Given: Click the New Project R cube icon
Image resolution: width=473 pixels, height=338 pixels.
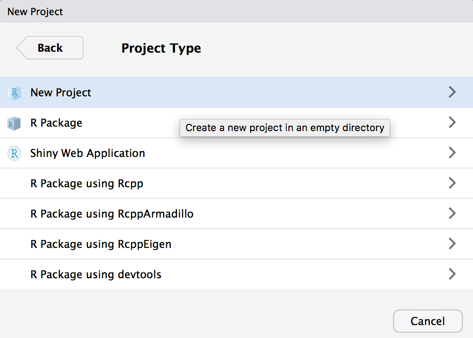Looking at the screenshot, I should point(14,93).
